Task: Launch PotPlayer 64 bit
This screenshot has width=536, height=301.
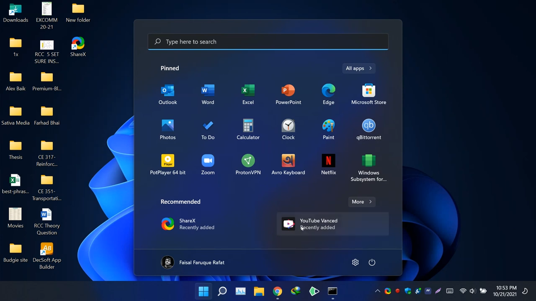Action: click(x=167, y=164)
